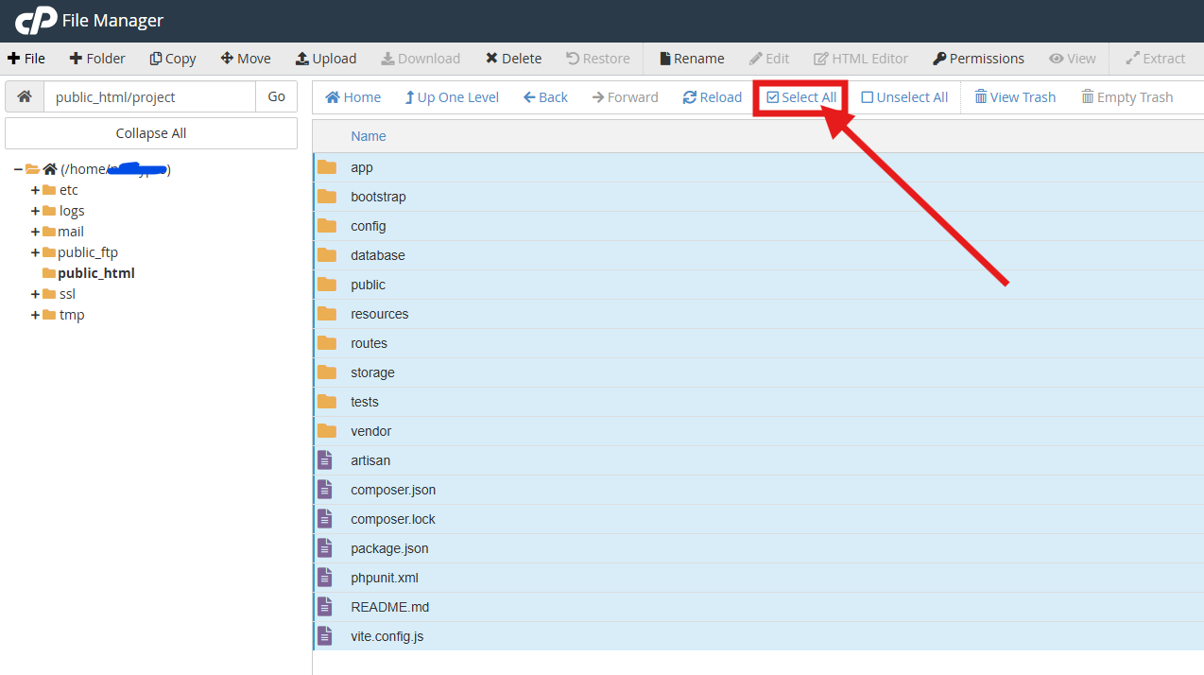Click the vite.config.js file icon
Image resolution: width=1204 pixels, height=675 pixels.
click(x=325, y=636)
